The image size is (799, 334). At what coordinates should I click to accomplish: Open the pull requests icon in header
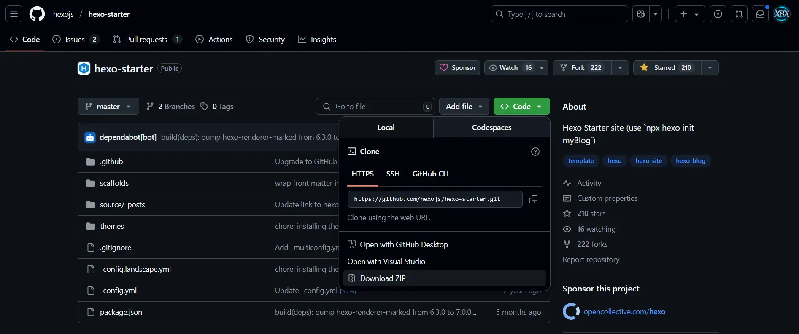739,14
